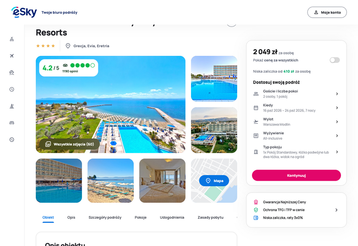This screenshot has width=358, height=246.
Task: Open hotel bedroom photo thumbnail
Action: pyautogui.click(x=162, y=181)
